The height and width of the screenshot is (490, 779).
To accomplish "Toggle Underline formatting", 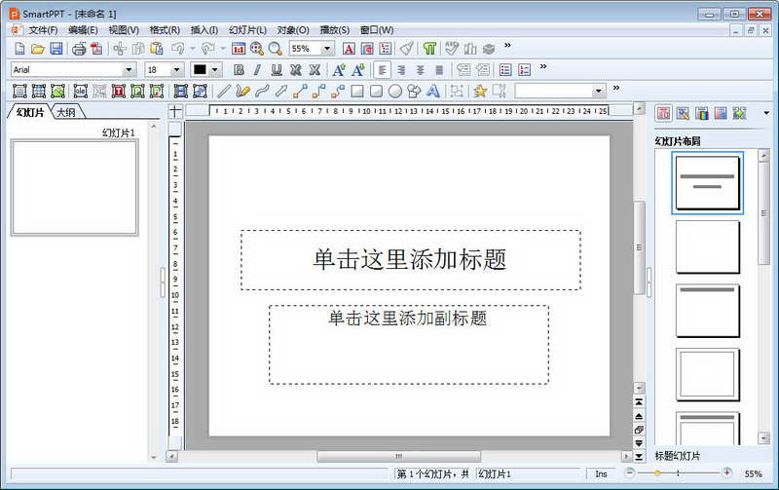I will (277, 70).
